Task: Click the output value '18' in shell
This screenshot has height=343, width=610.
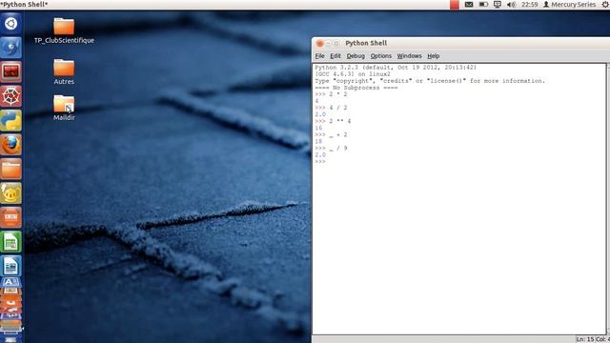Action: coord(318,142)
